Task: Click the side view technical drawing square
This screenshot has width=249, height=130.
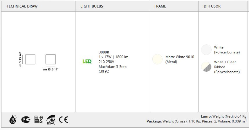Action: [30, 60]
